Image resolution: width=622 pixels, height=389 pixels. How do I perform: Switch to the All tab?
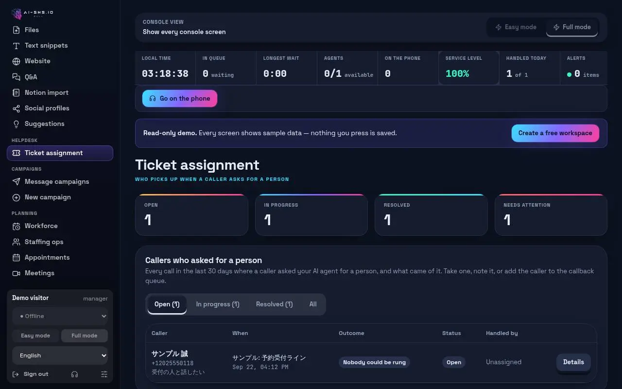(313, 304)
